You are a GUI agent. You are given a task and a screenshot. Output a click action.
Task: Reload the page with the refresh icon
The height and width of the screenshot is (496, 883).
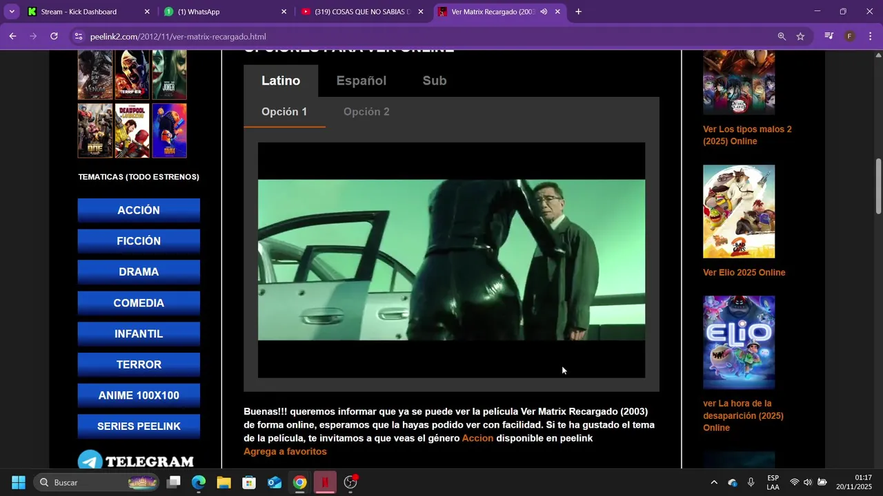pyautogui.click(x=54, y=37)
